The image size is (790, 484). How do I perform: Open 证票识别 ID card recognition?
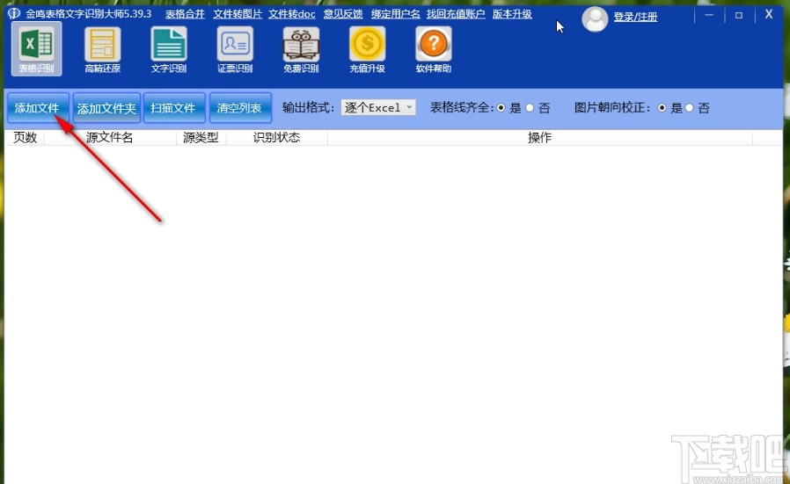click(x=235, y=49)
